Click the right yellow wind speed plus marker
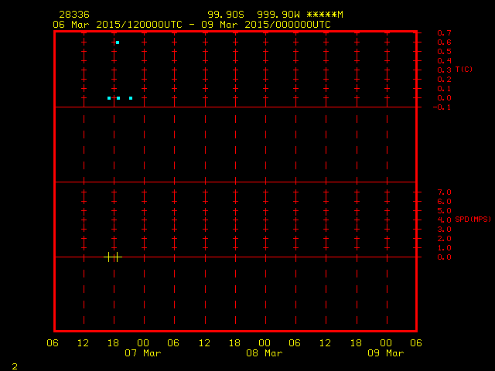Image resolution: width=495 pixels, height=371 pixels. coord(117,257)
